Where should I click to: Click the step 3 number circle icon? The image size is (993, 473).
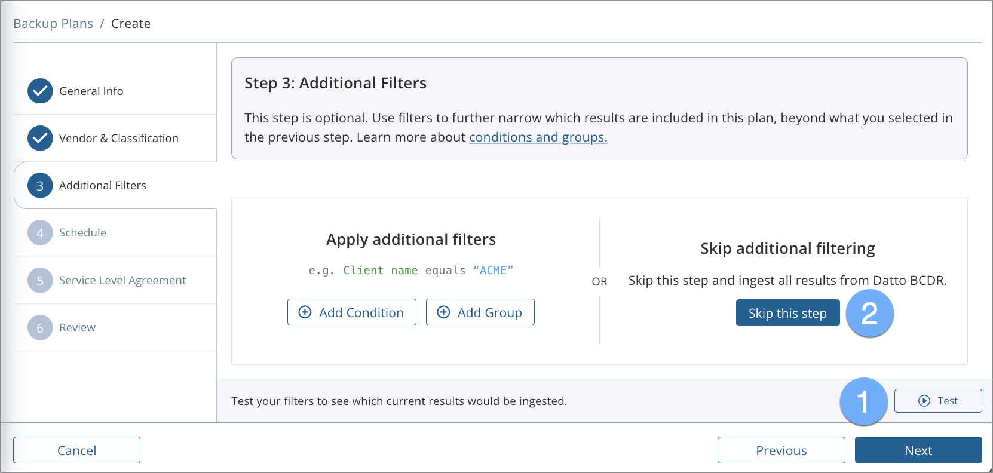point(40,186)
